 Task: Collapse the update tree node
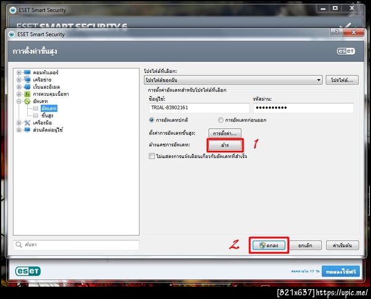coord(19,101)
